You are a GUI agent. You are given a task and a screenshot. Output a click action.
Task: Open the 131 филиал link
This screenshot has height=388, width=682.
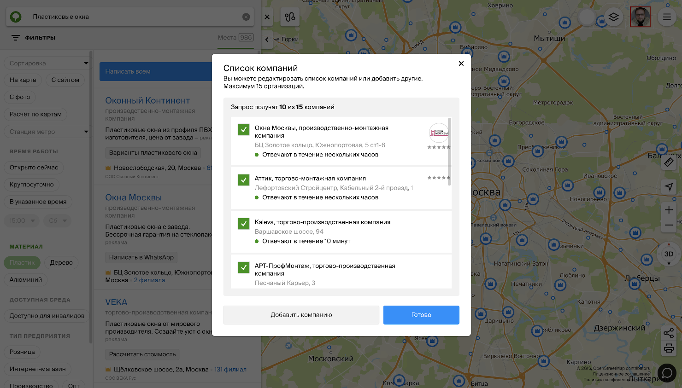pyautogui.click(x=230, y=369)
